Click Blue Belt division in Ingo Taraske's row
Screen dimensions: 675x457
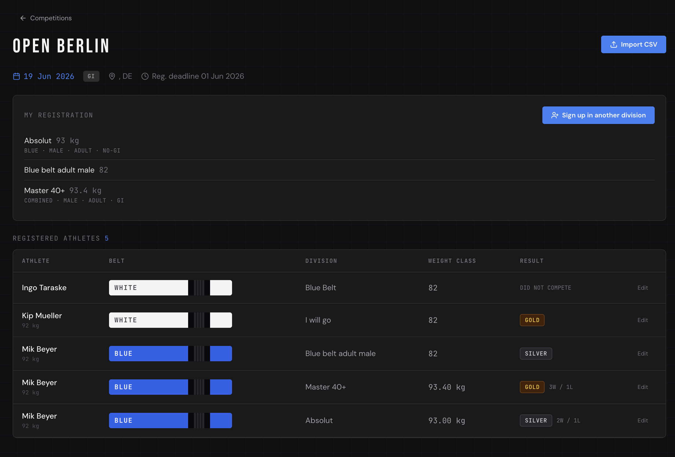pyautogui.click(x=321, y=288)
